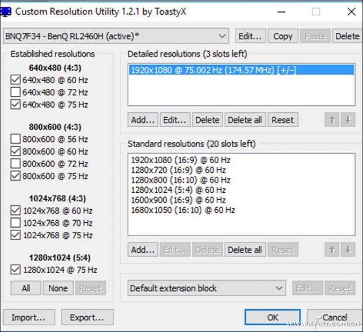This screenshot has width=363, height=332.
Task: Uncheck 800x600 @ 75 Hz
Action: click(x=15, y=176)
